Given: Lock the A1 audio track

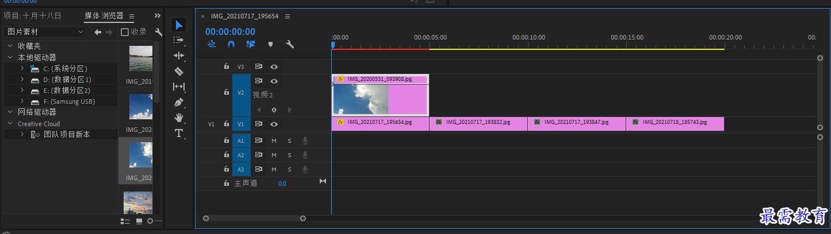Looking at the screenshot, I should click(227, 141).
